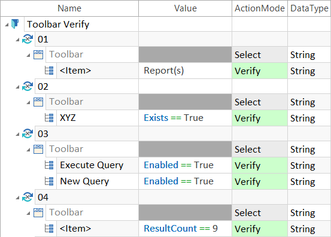331x237 pixels.
Task: Click the Toolbar module icon under step 02
Action: 38,102
